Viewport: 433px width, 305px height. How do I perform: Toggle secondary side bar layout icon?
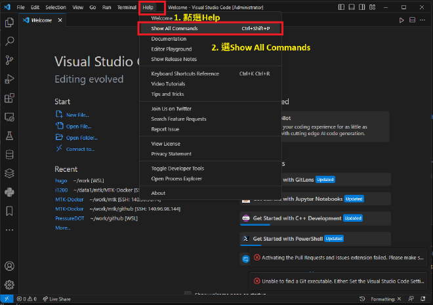pos(361,7)
